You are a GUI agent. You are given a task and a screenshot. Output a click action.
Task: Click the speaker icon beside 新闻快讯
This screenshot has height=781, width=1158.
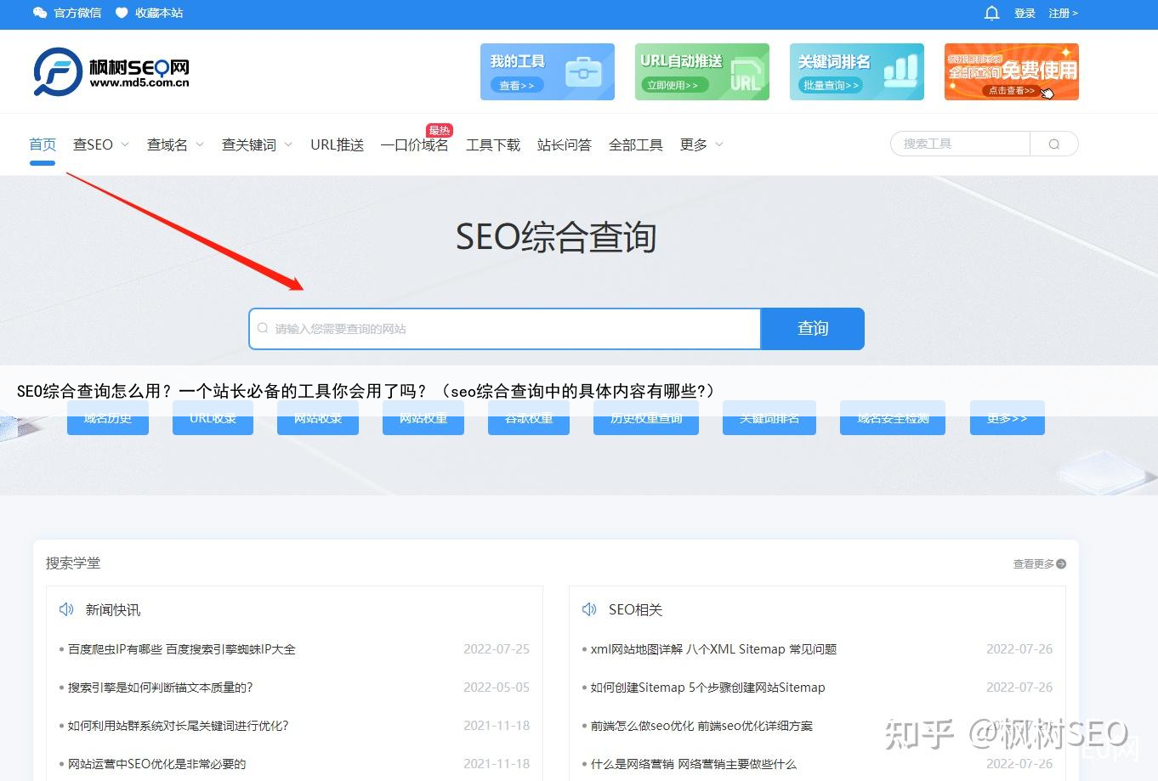[65, 609]
